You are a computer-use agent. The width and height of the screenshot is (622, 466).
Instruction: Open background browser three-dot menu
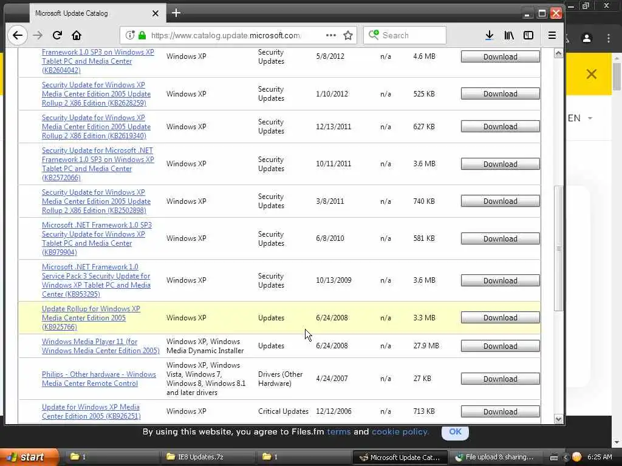[609, 38]
